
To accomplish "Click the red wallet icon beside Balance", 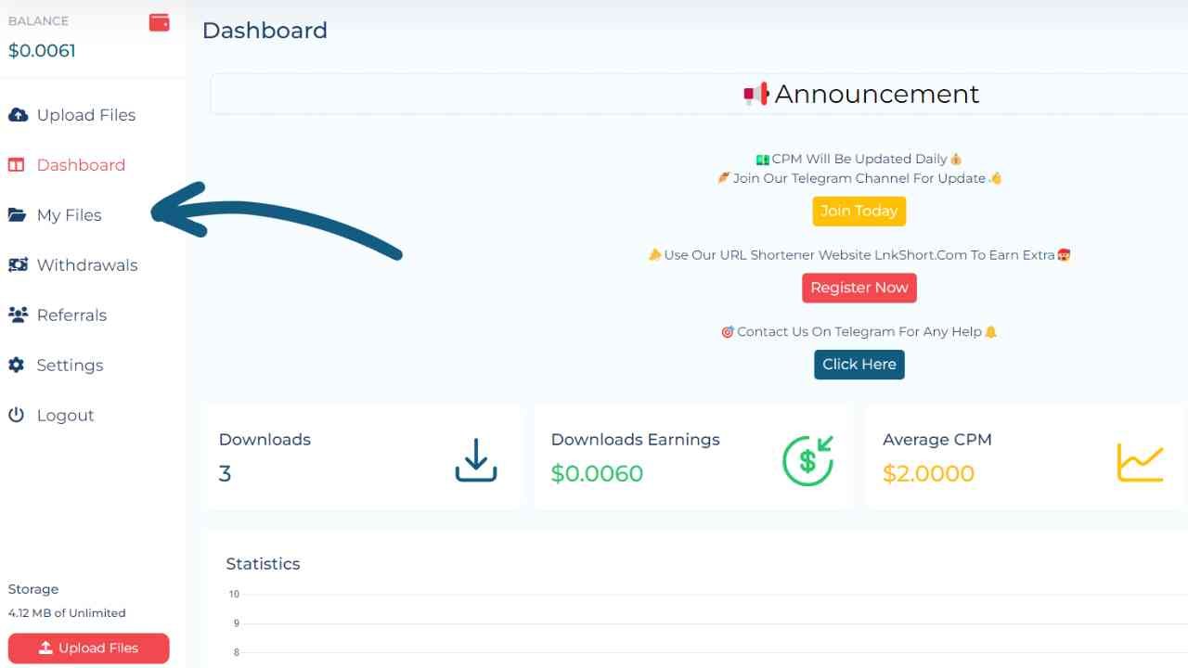I will click(160, 22).
